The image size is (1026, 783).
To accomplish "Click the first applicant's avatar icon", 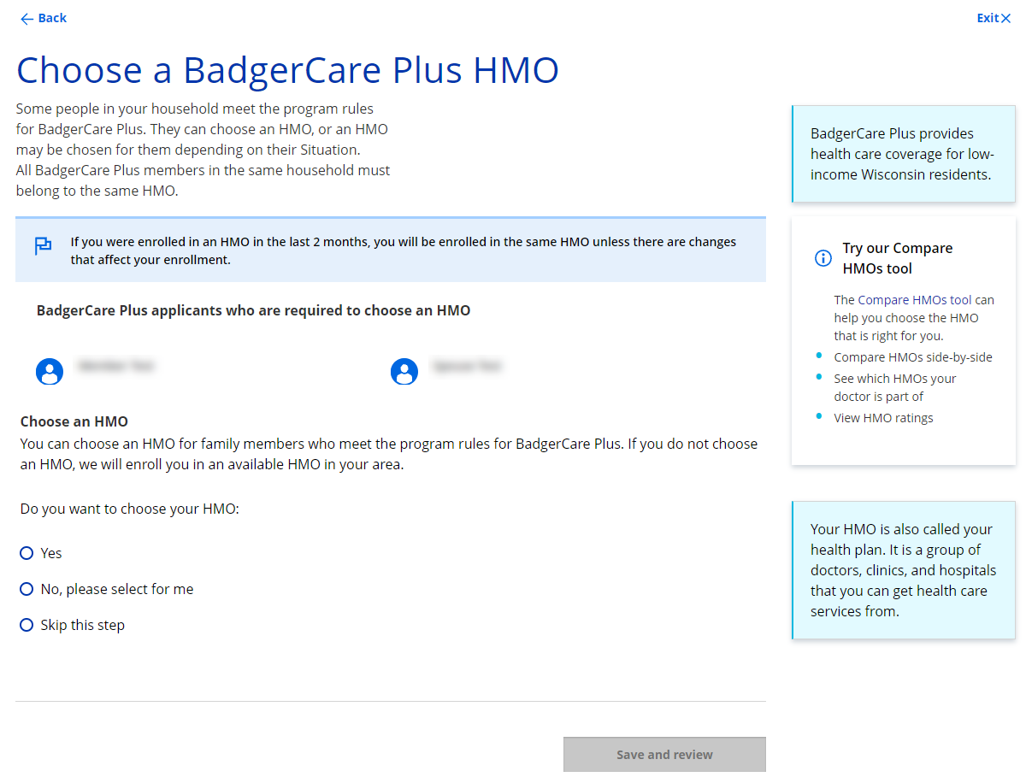I will (50, 371).
